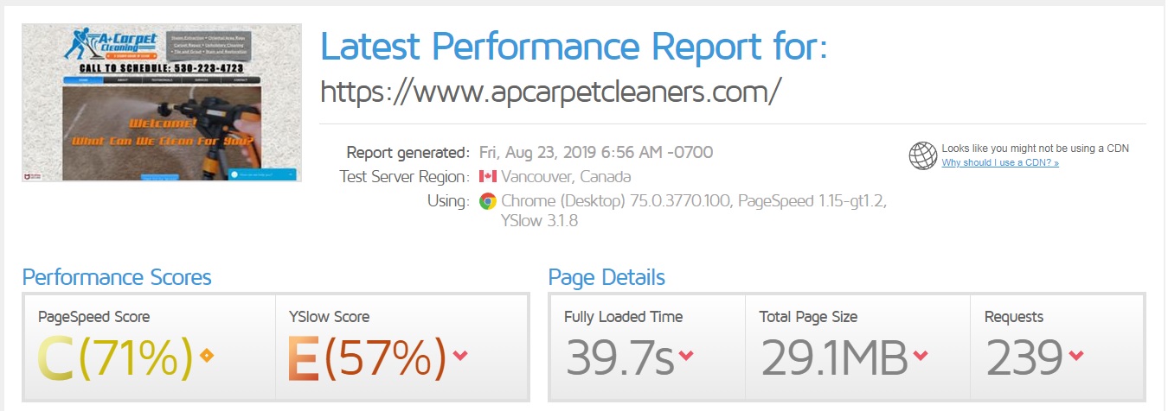Click the Chrome browser icon
The width and height of the screenshot is (1168, 411).
coord(487,201)
